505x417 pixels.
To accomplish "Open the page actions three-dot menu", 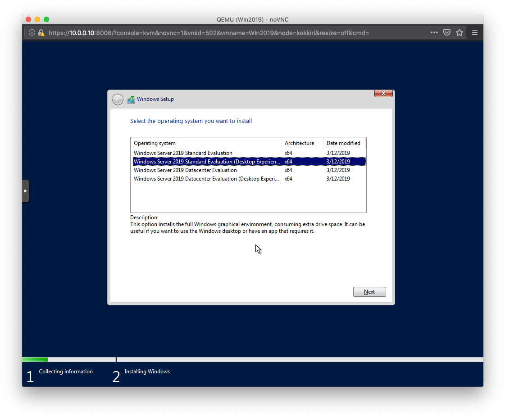I will (434, 32).
